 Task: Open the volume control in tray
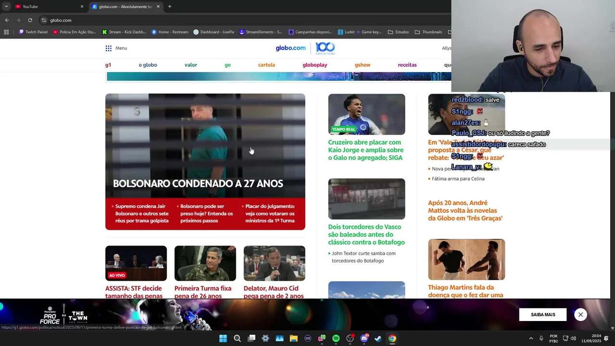pyautogui.click(x=573, y=338)
